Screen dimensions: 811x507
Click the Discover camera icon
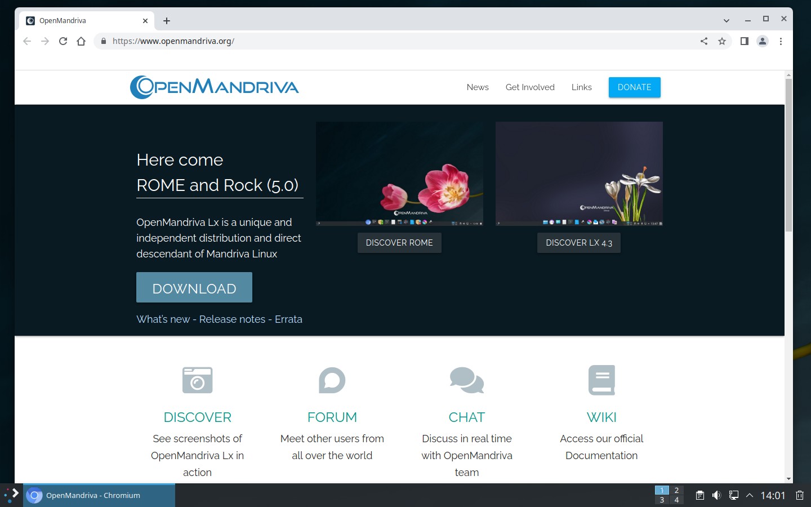coord(197,380)
